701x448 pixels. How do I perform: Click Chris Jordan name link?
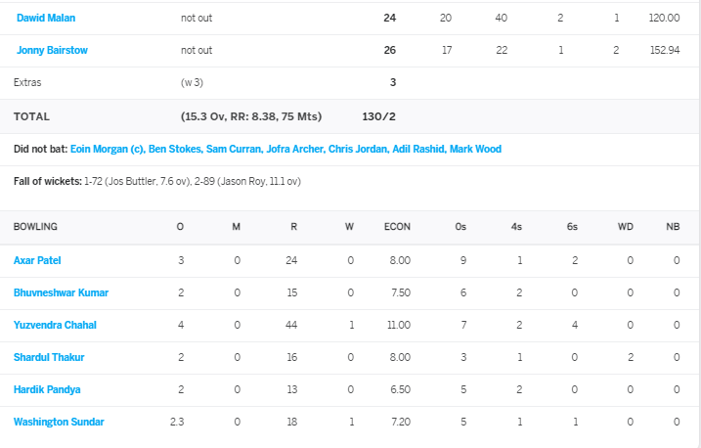pos(359,149)
